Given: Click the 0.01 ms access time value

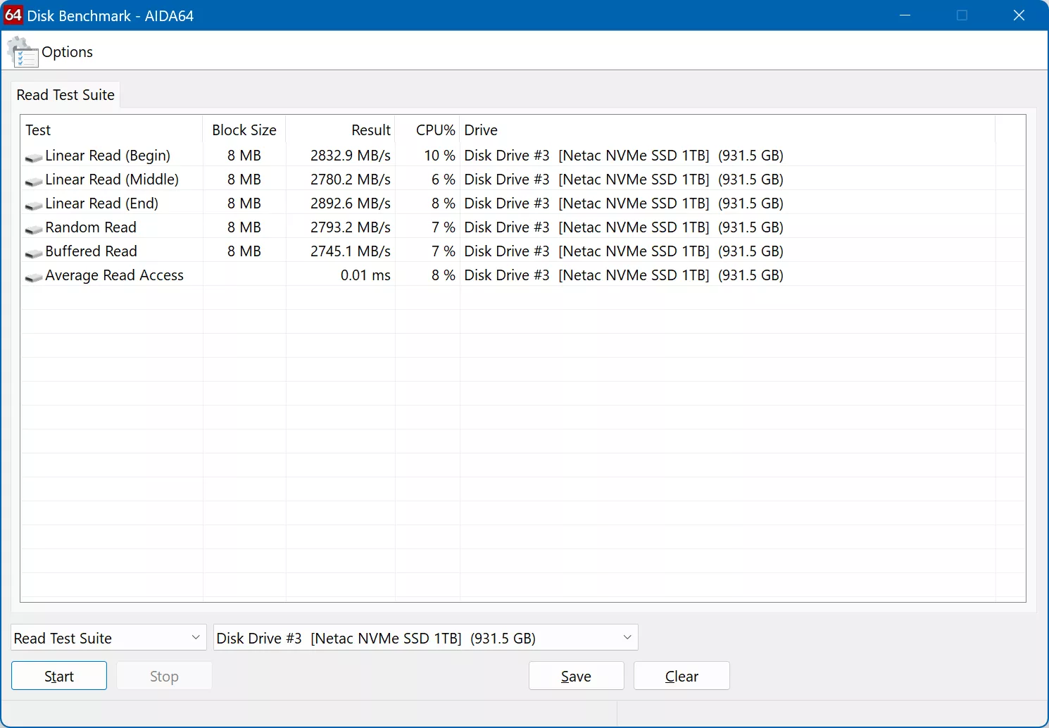Looking at the screenshot, I should click(365, 275).
